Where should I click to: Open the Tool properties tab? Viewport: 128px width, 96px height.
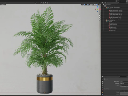tap(102, 79)
